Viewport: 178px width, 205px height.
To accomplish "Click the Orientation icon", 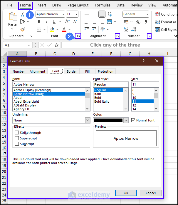I will pos(103,29).
